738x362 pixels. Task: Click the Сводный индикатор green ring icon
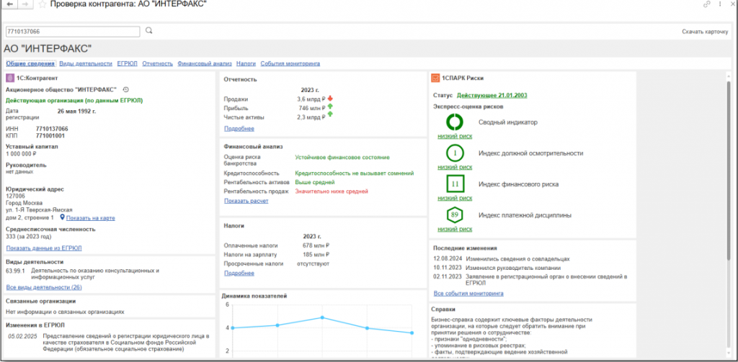coord(455,122)
